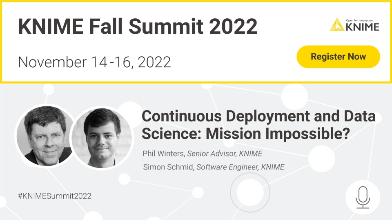Click the microphone icon
This screenshot has height=220, width=392.
[363, 197]
